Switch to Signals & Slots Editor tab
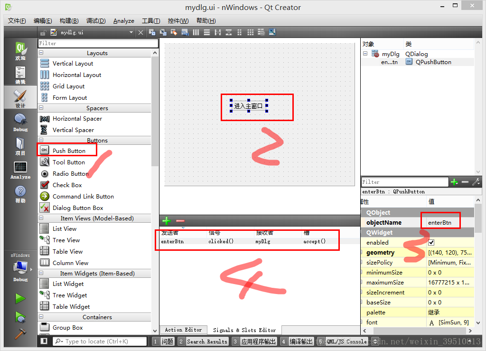This screenshot has width=486, height=351. click(x=244, y=330)
